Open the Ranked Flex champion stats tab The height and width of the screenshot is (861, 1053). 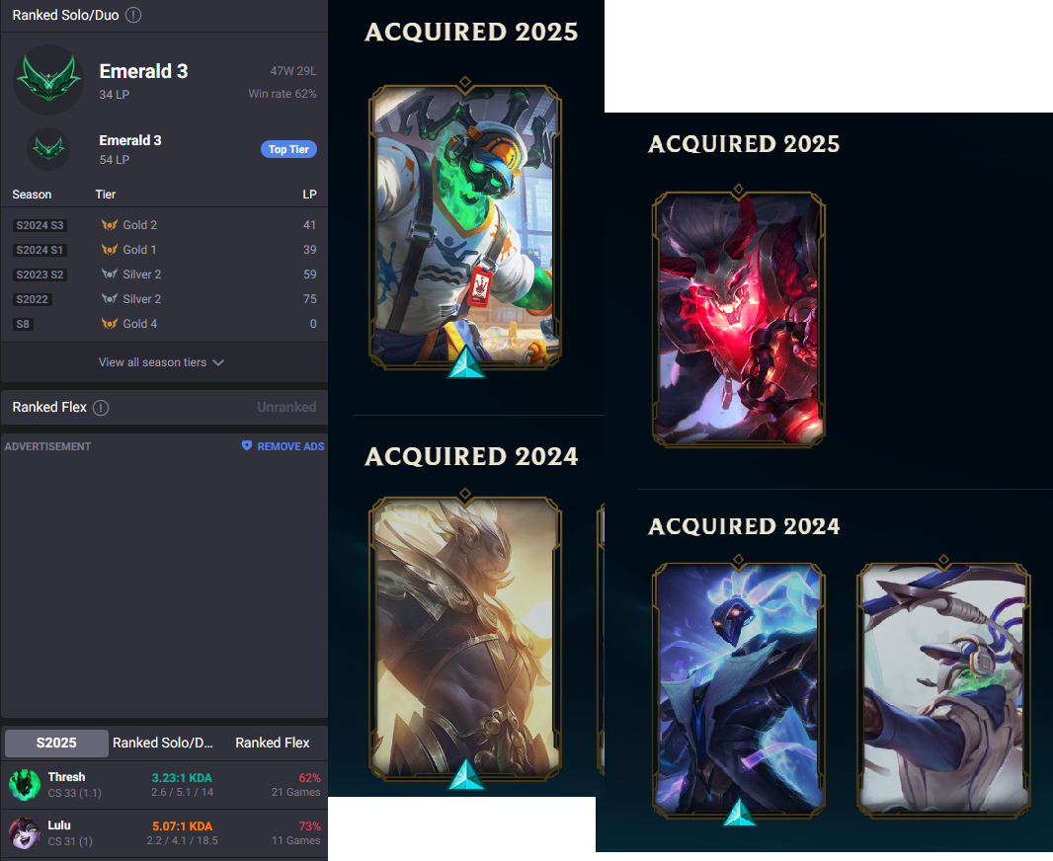click(272, 743)
